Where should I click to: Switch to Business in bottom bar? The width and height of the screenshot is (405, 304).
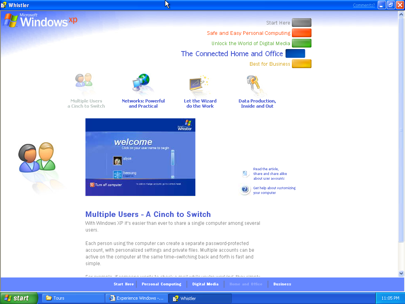(282, 284)
